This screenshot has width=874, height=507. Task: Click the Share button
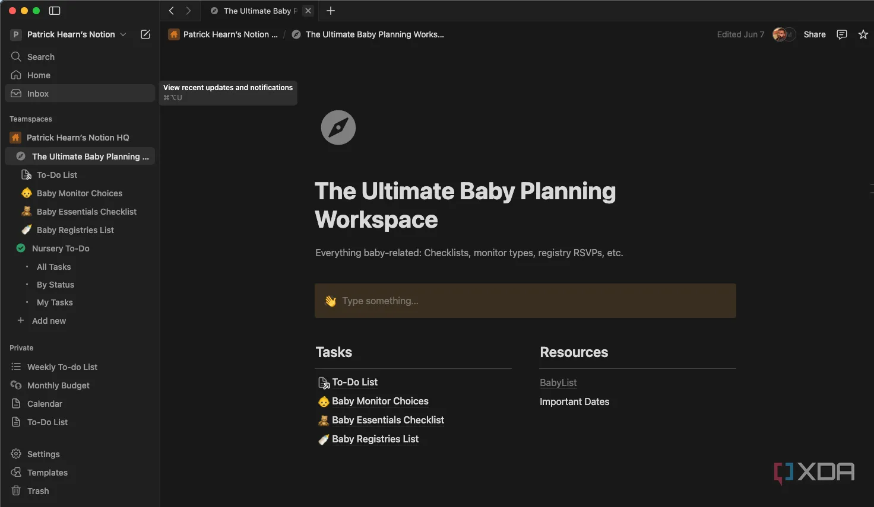tap(815, 34)
